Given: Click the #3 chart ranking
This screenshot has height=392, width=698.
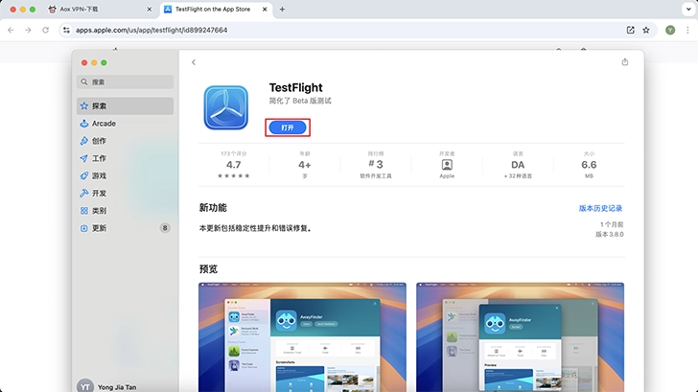Looking at the screenshot, I should point(376,165).
